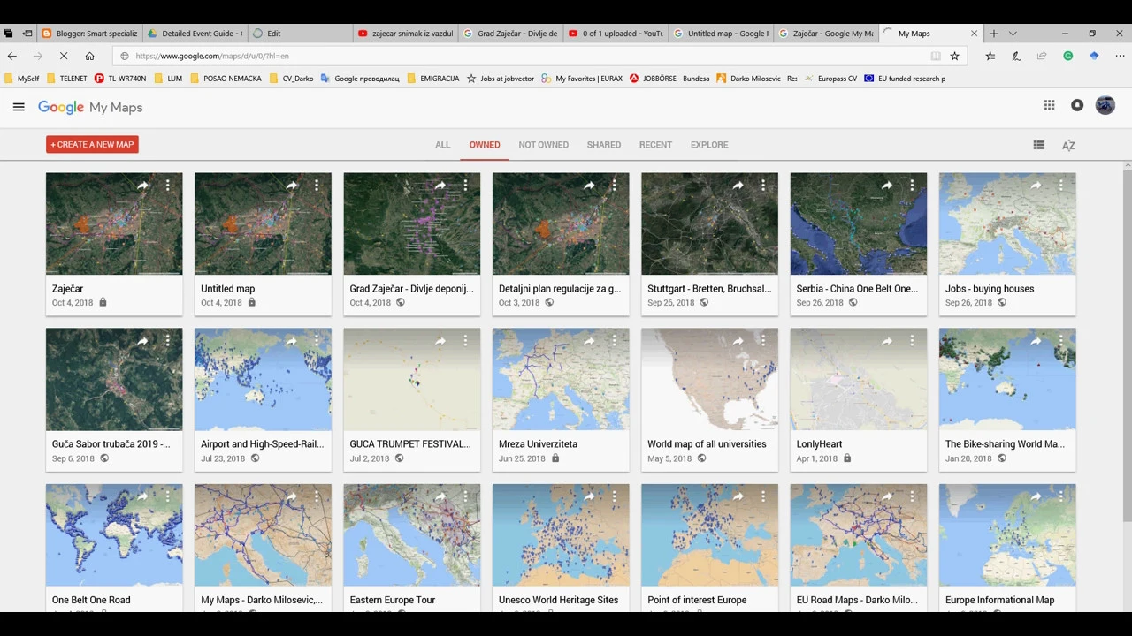Open options on Bike-sharing World Map card

pyautogui.click(x=1060, y=341)
